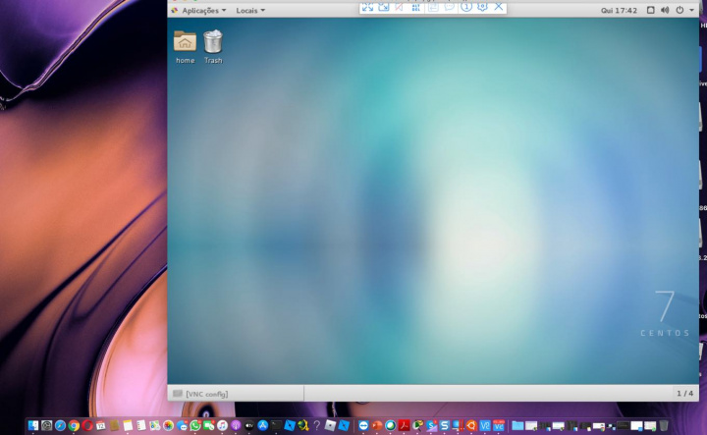This screenshot has height=435, width=707.
Task: Click the X icon in VNC toolbar
Action: [x=499, y=6]
